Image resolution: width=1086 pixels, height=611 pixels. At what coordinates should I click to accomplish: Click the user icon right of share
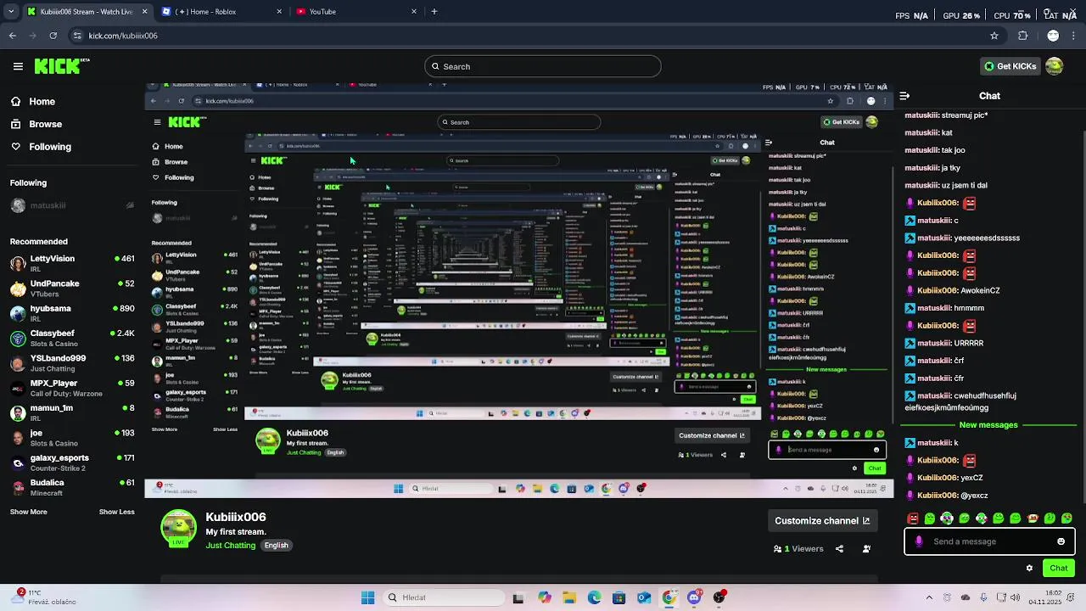click(866, 549)
